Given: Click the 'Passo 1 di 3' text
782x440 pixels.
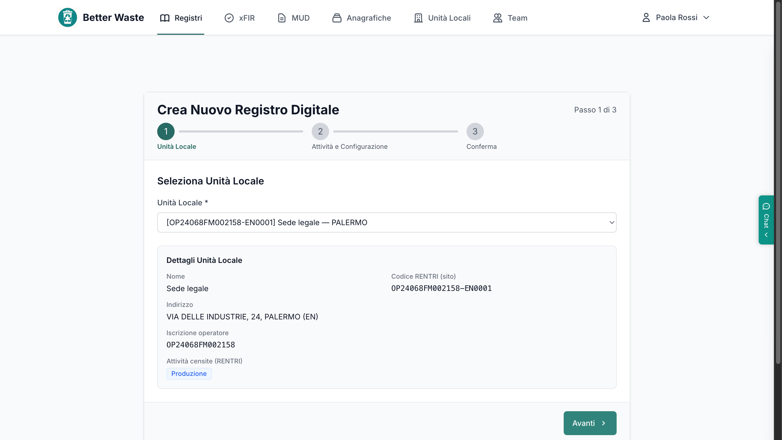Looking at the screenshot, I should click(595, 110).
